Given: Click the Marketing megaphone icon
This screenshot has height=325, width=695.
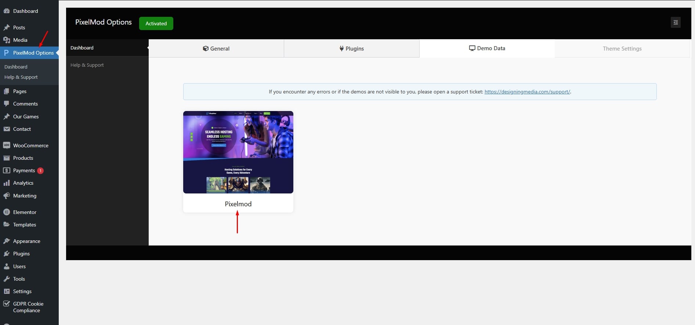Looking at the screenshot, I should (x=7, y=196).
